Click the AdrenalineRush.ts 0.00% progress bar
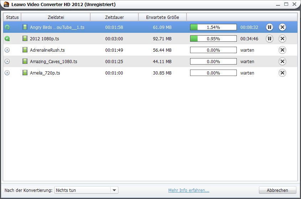Viewport: 301px width, 199px height. click(x=213, y=50)
